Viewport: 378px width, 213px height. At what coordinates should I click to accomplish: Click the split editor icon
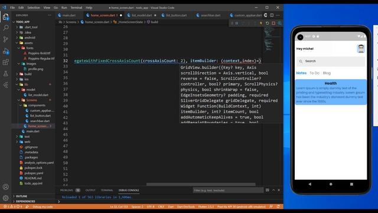(x=272, y=15)
